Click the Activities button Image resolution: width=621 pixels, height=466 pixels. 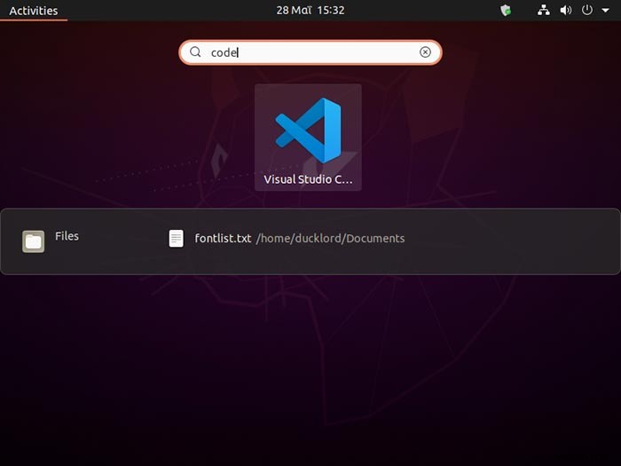(x=34, y=11)
